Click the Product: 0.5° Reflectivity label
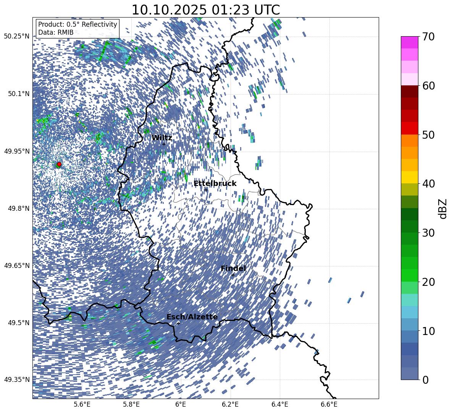Image resolution: width=452 pixels, height=412 pixels. tap(77, 24)
